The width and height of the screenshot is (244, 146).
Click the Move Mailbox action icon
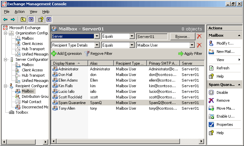coord(212,108)
